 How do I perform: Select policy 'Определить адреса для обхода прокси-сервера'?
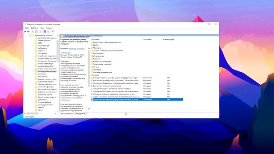point(137,89)
